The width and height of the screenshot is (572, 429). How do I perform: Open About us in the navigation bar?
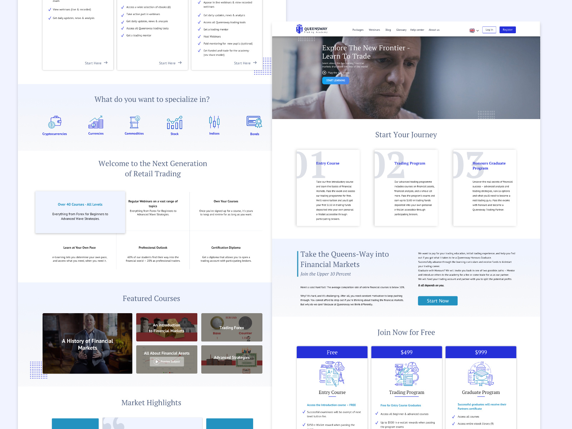[434, 30]
